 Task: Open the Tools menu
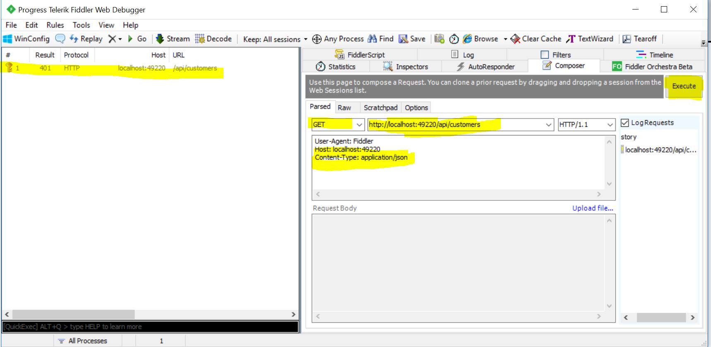tap(81, 25)
